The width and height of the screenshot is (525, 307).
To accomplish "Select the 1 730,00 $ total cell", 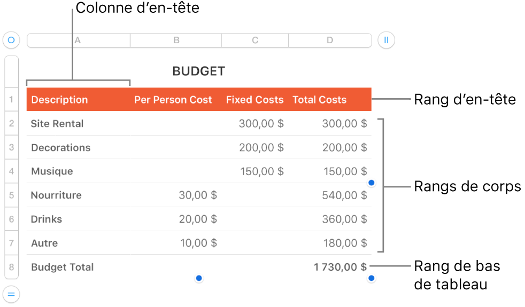I will (340, 267).
